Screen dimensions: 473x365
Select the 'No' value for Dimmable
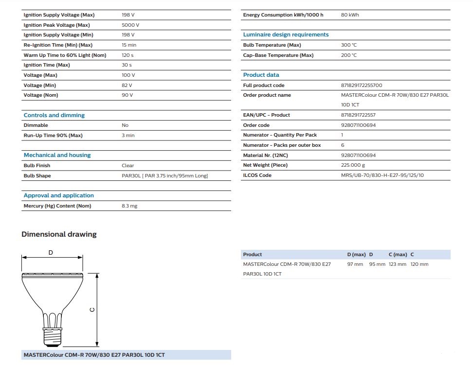[125, 125]
